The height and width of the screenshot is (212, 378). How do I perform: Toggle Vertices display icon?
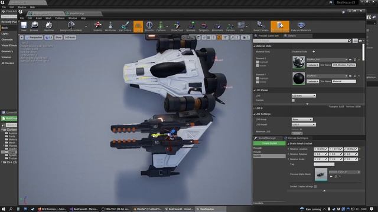click(230, 26)
